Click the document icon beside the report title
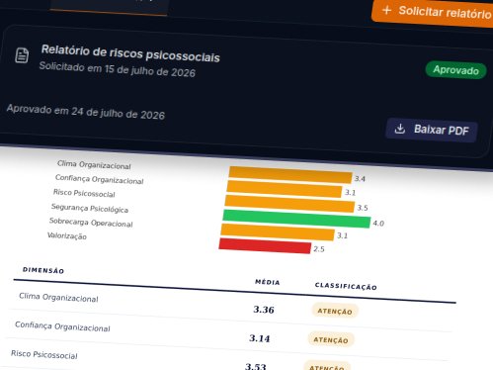The height and width of the screenshot is (370, 493). tap(22, 55)
